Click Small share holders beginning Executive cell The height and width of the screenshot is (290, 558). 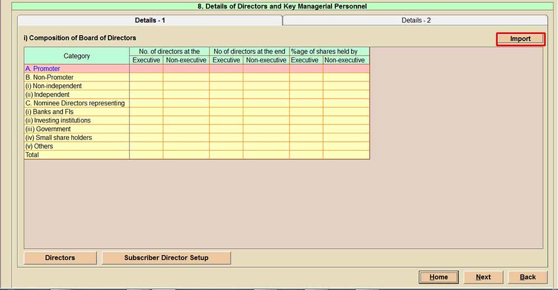(x=146, y=138)
